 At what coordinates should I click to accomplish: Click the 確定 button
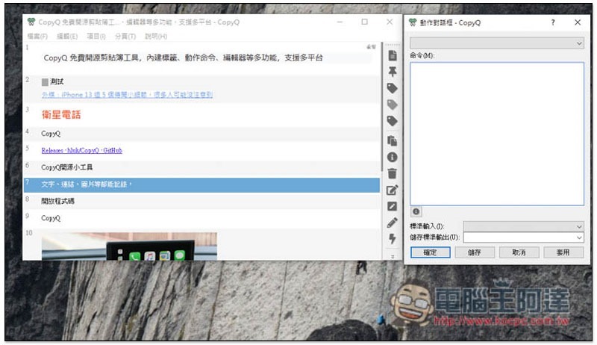(431, 252)
